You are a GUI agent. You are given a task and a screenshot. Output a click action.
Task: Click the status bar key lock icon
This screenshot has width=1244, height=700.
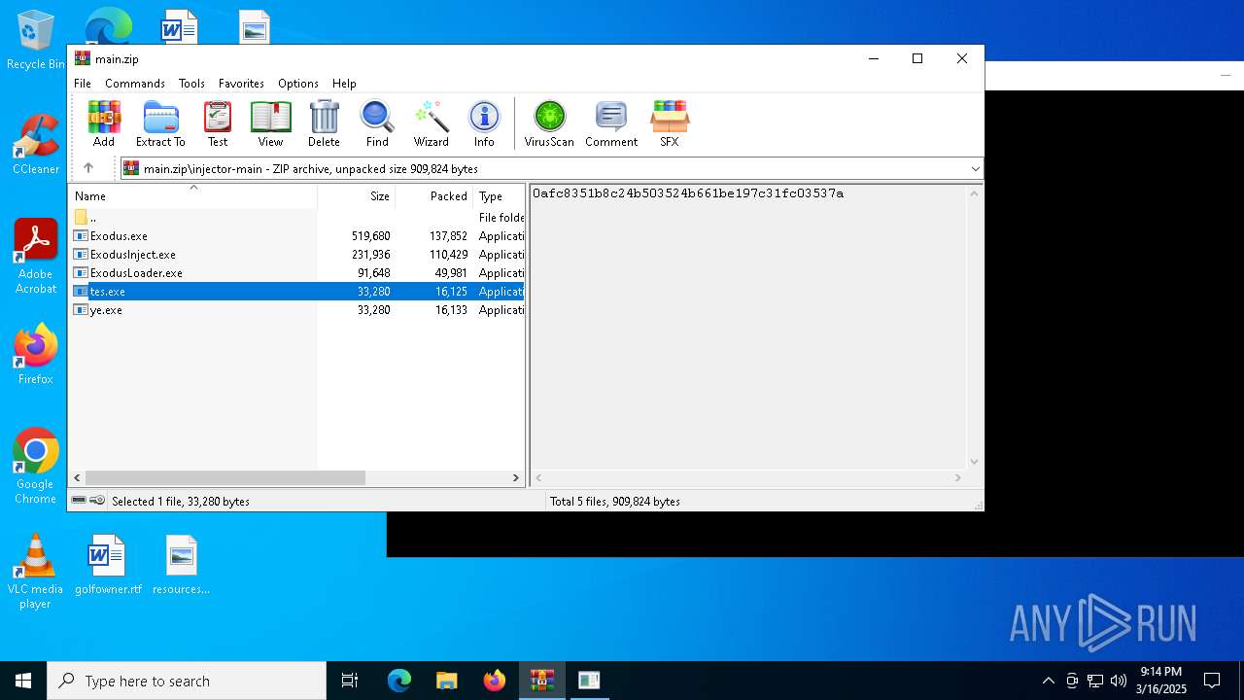97,501
